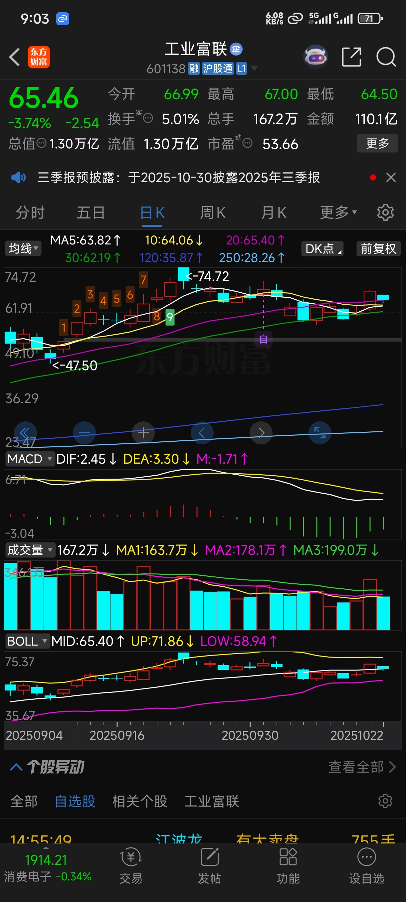Open the BOLL indicator dropdown
The width and height of the screenshot is (406, 902).
coord(28,641)
